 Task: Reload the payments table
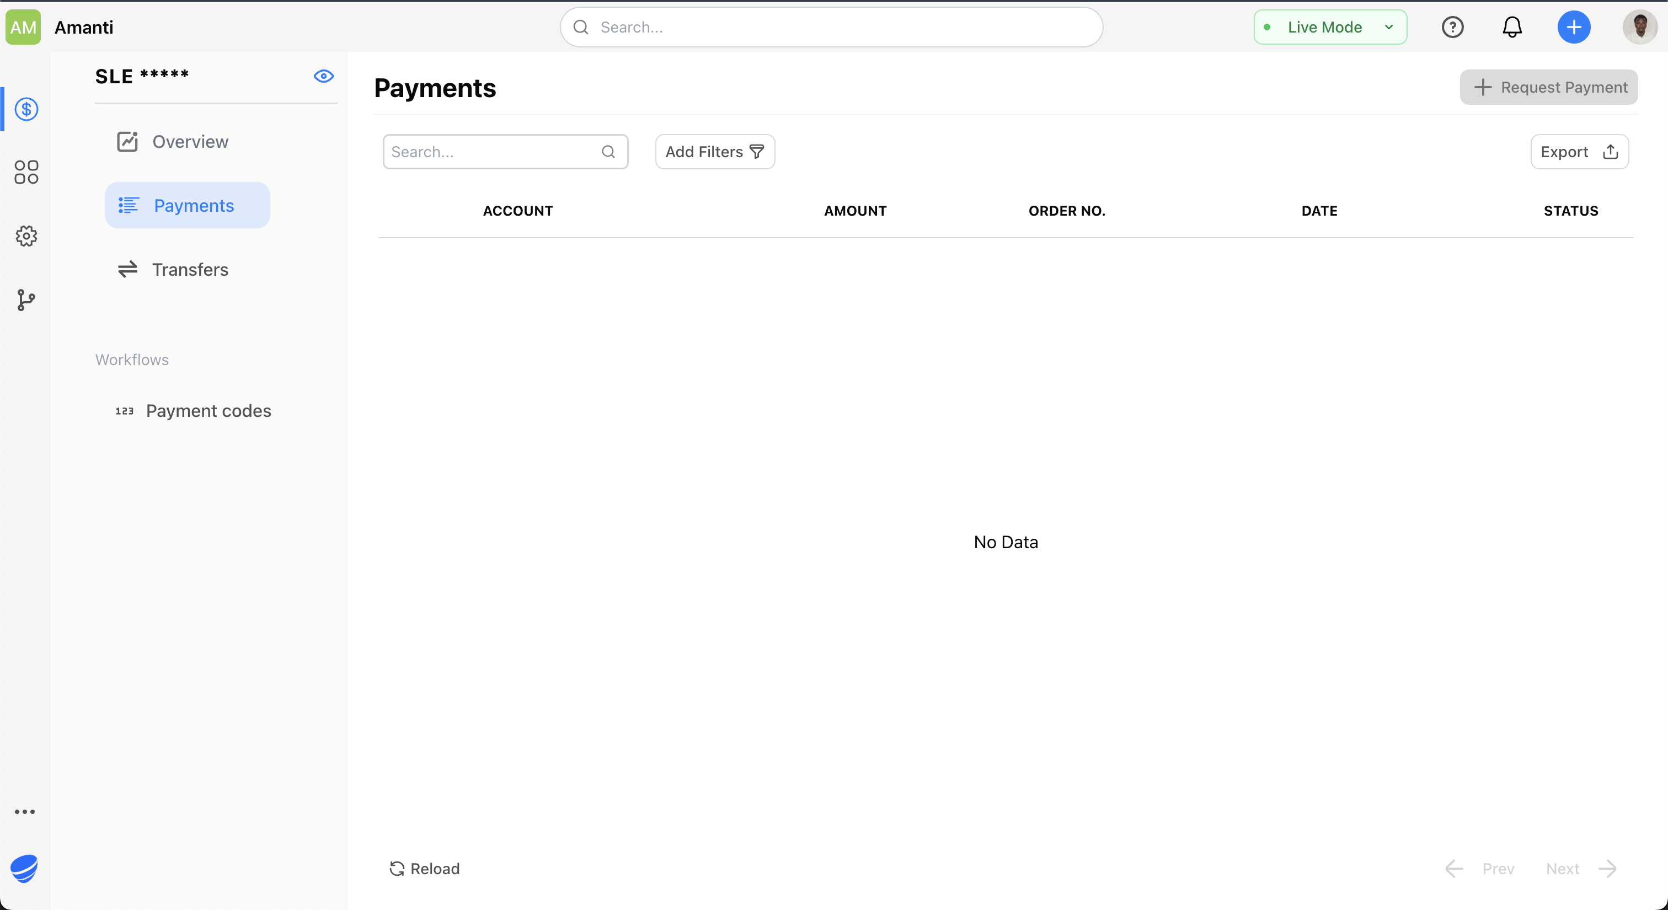(x=425, y=869)
